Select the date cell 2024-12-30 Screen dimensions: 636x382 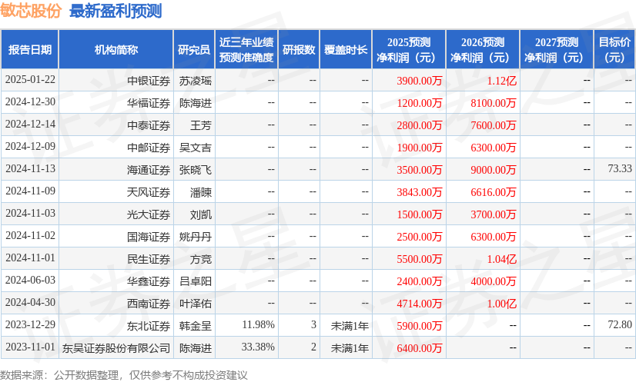(30, 101)
